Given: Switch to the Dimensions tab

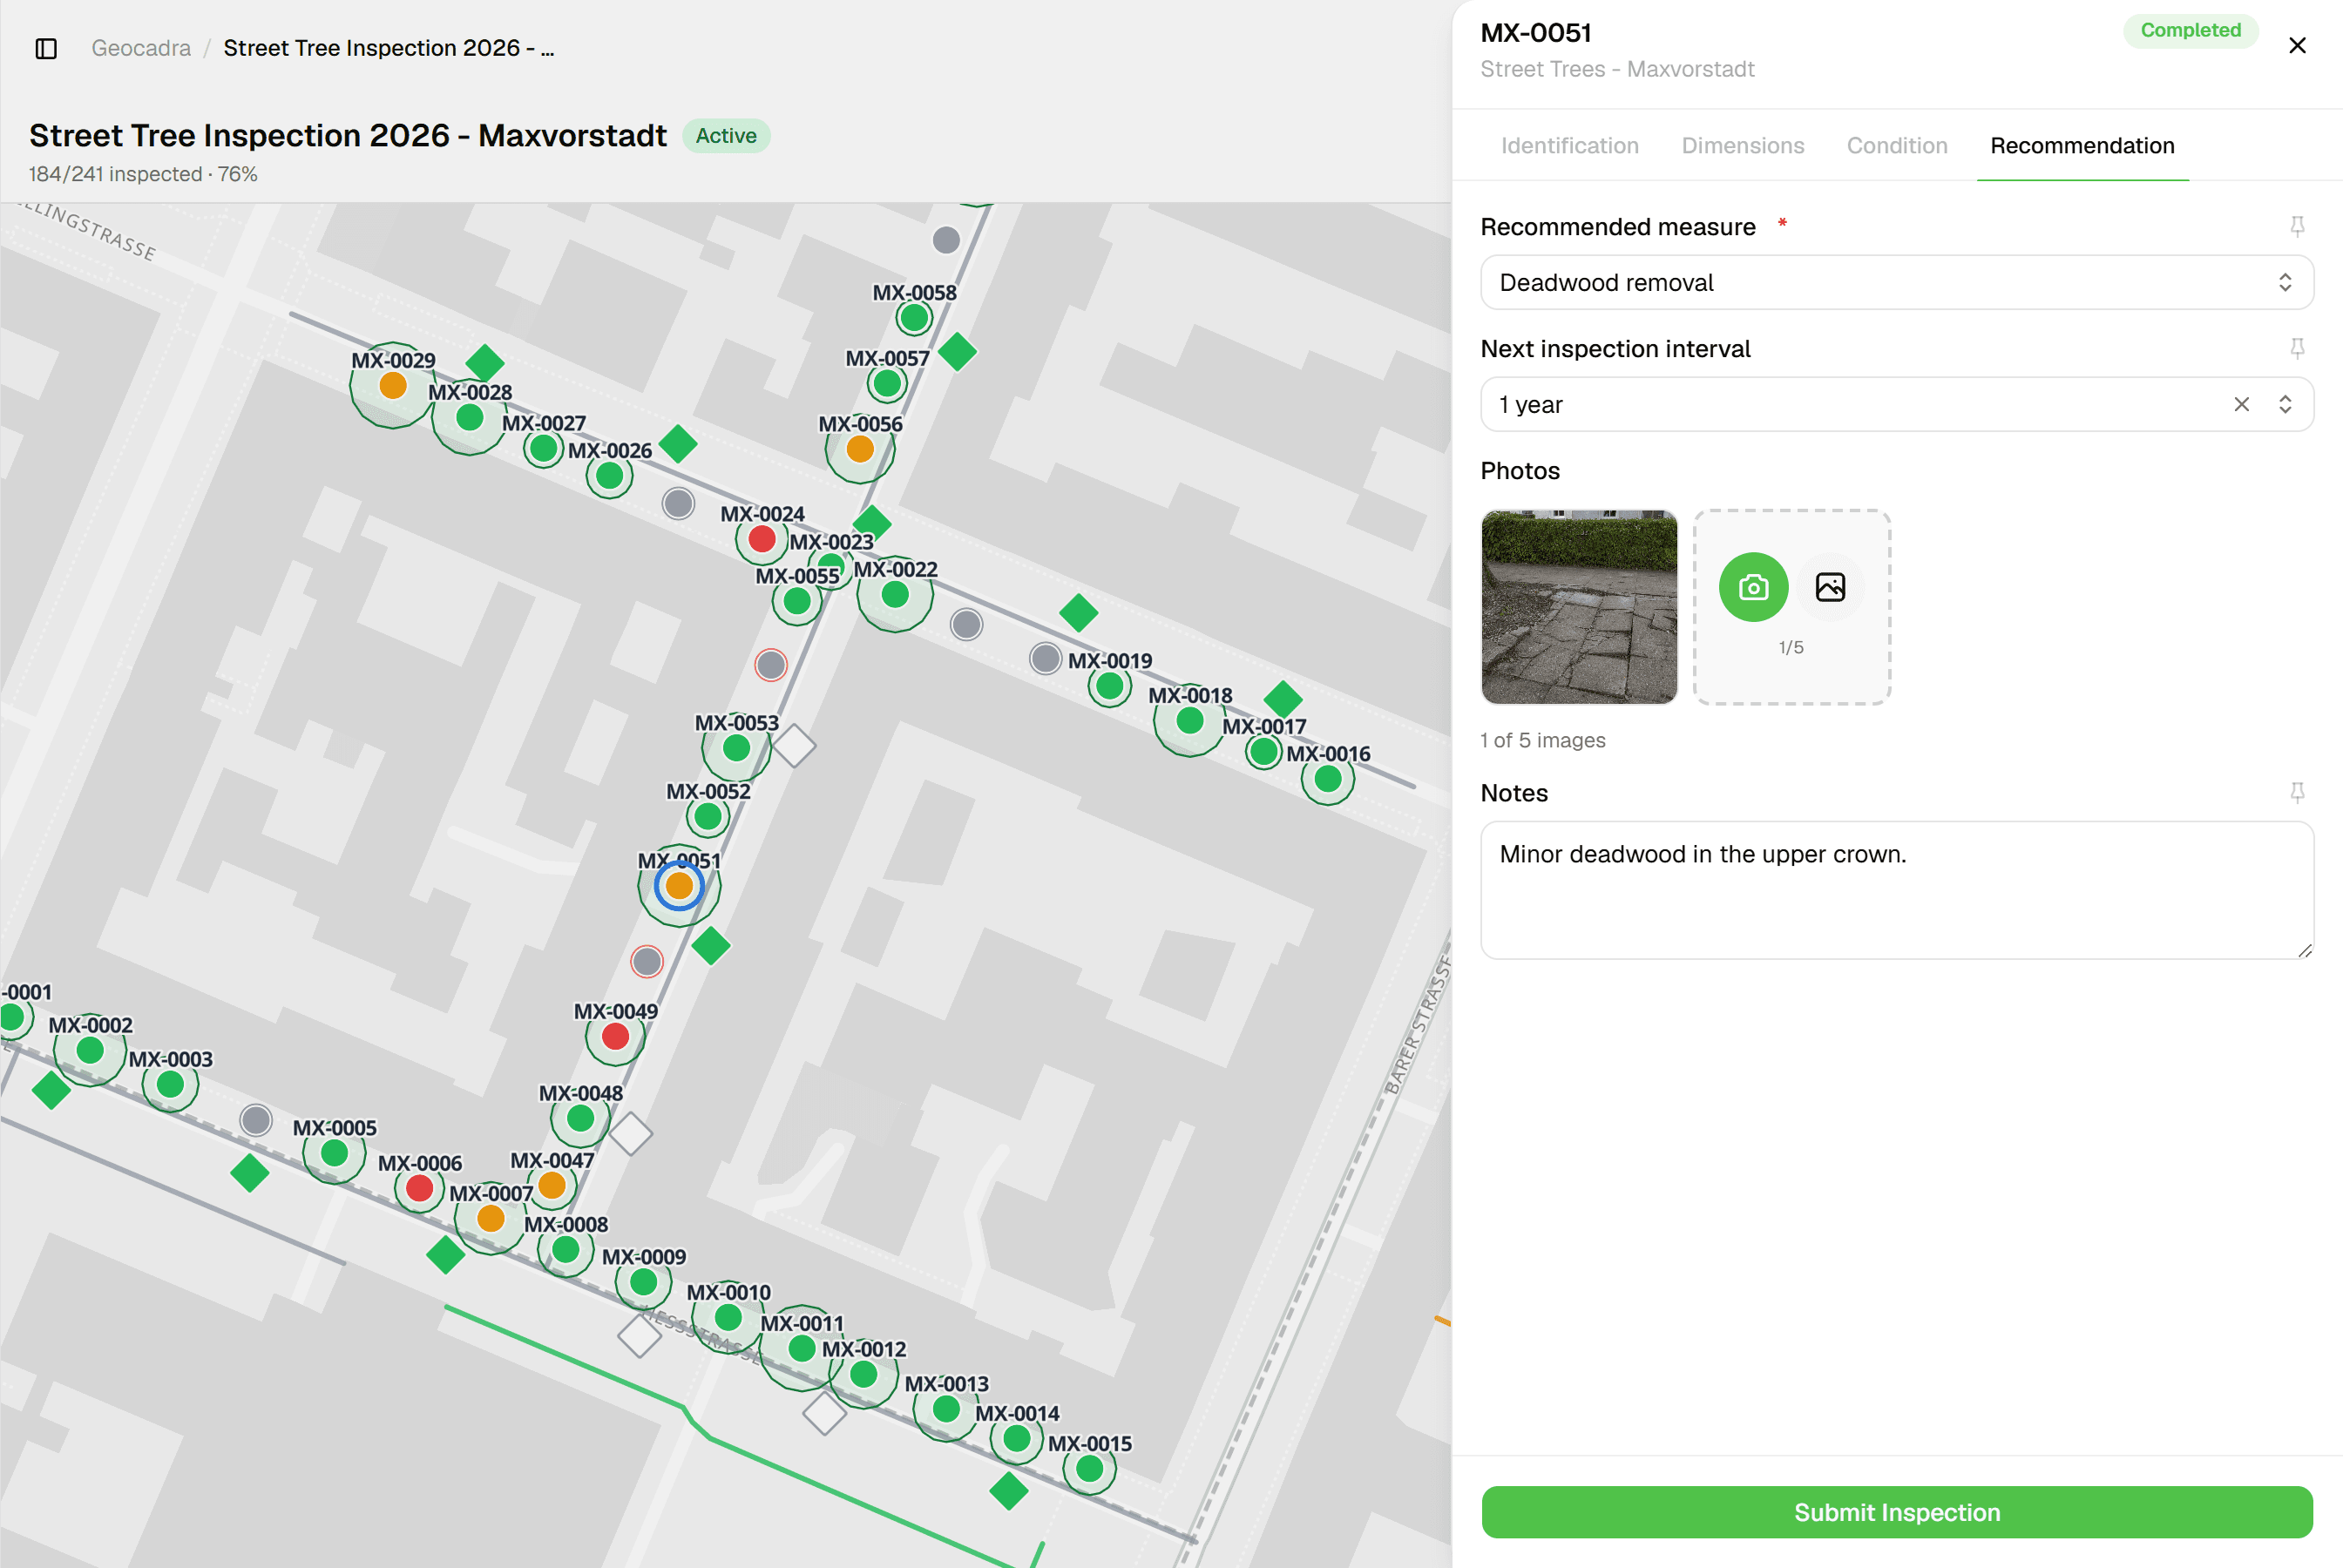Looking at the screenshot, I should point(1742,146).
